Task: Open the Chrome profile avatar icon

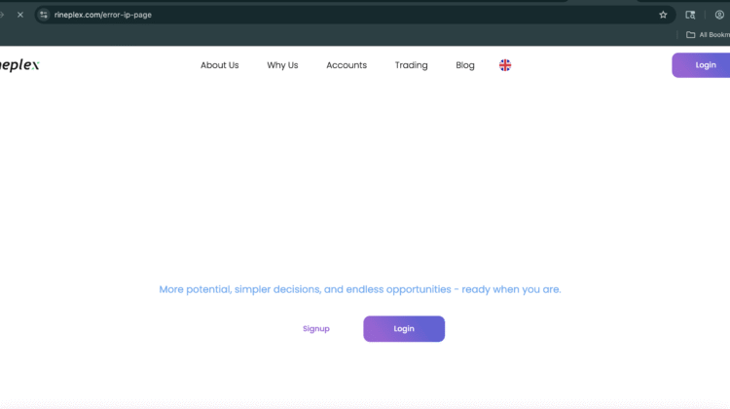Action: click(719, 15)
